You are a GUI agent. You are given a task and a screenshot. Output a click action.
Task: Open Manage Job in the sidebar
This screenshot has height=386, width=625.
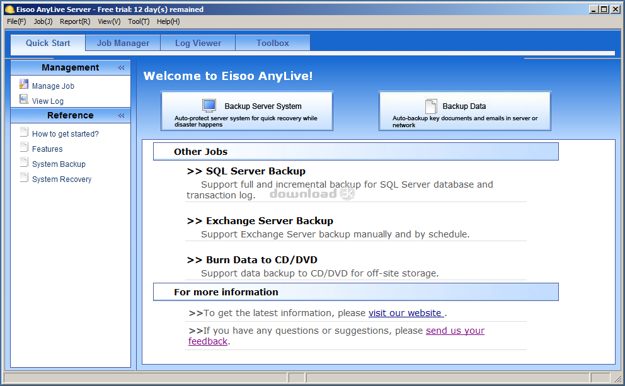(53, 86)
